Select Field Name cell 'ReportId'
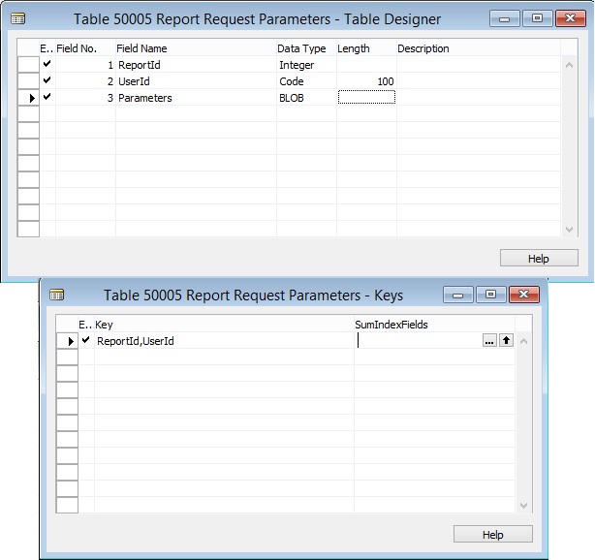The image size is (595, 560). (196, 65)
